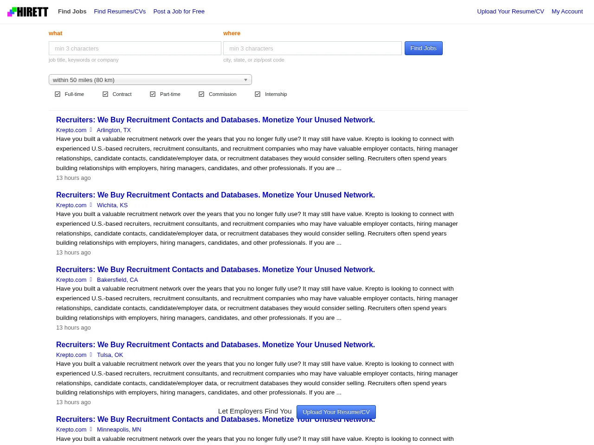Toggle the Internship checkbox

pyautogui.click(x=258, y=94)
